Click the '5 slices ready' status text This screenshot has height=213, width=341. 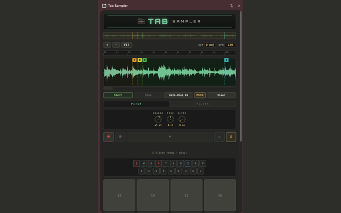coord(169,153)
